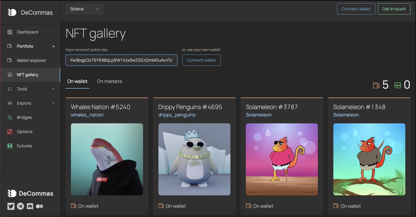Click the Solameleon #1348 title
Screen dimensions: 416x217
pos(359,107)
